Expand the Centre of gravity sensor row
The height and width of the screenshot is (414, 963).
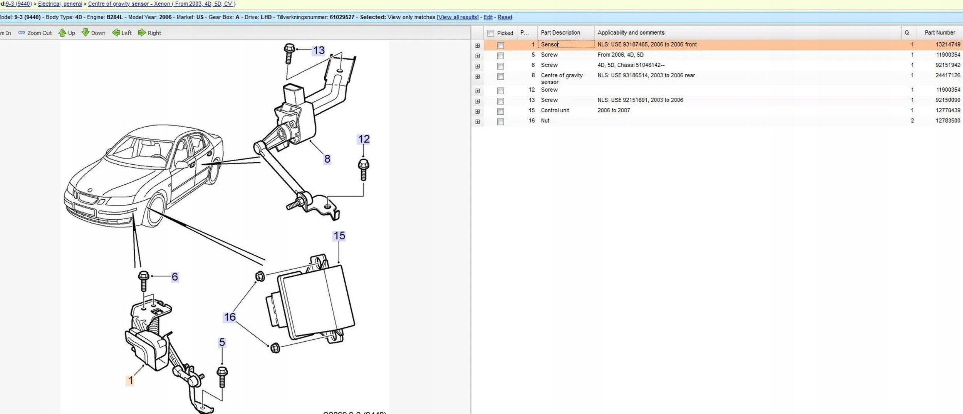[477, 77]
